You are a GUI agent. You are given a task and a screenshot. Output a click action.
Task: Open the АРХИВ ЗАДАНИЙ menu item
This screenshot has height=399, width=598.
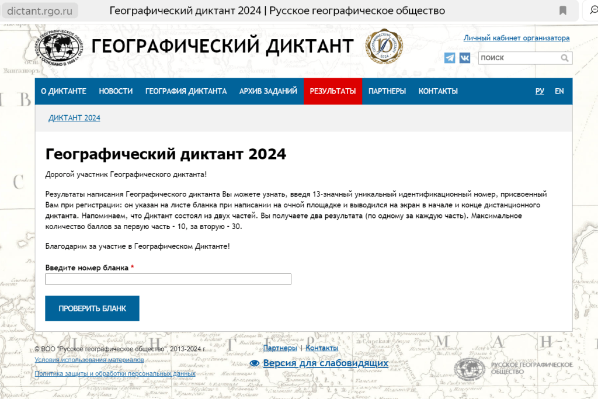tap(268, 91)
